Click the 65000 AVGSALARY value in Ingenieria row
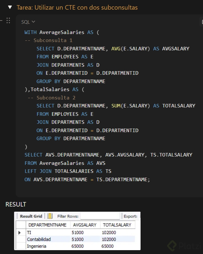The height and width of the screenshot is (254, 203). 77,246
